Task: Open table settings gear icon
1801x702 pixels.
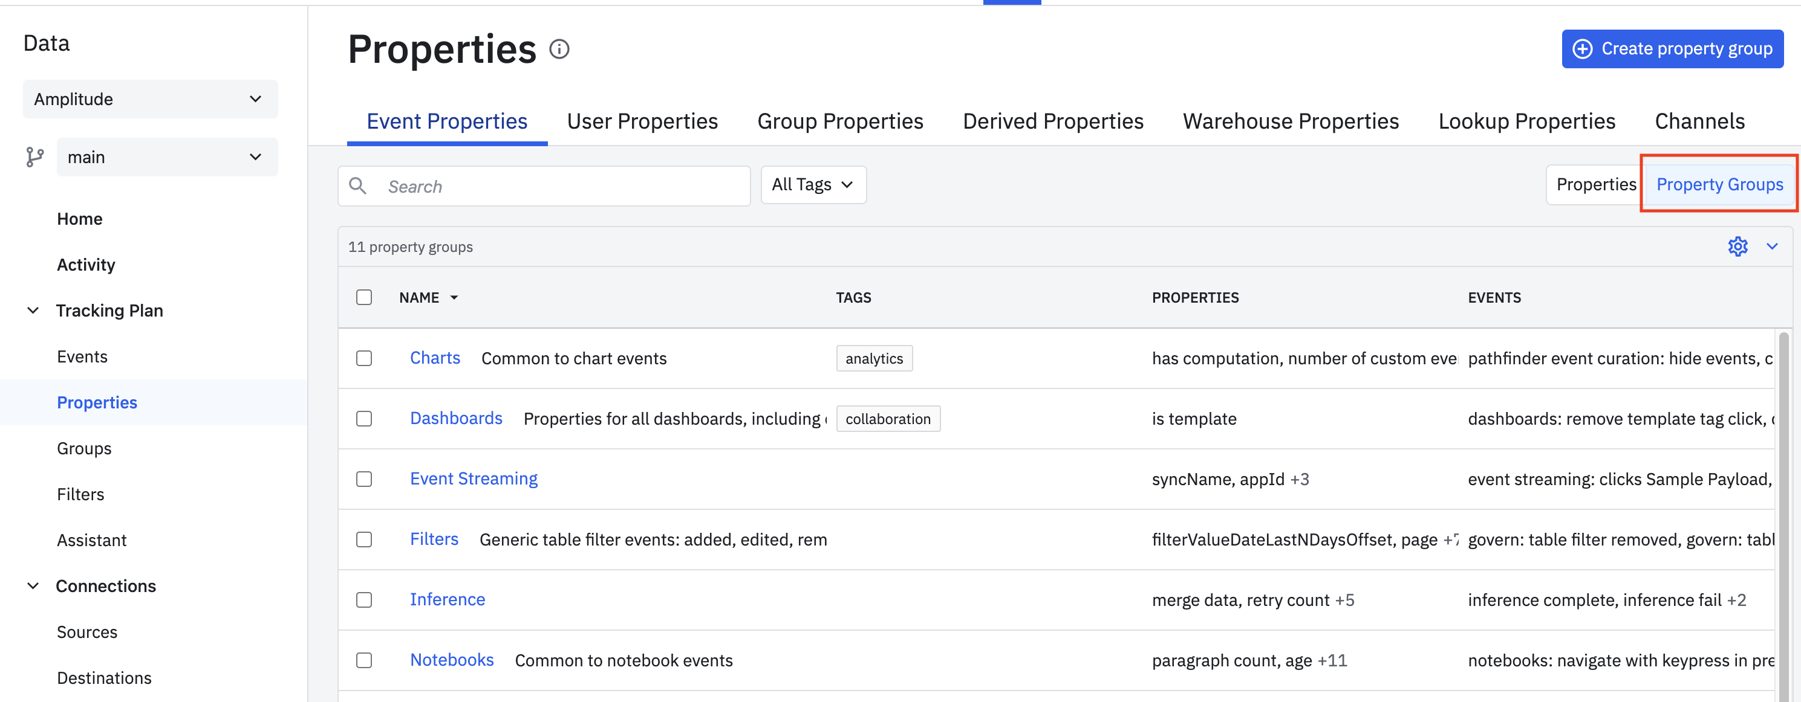Action: point(1737,246)
